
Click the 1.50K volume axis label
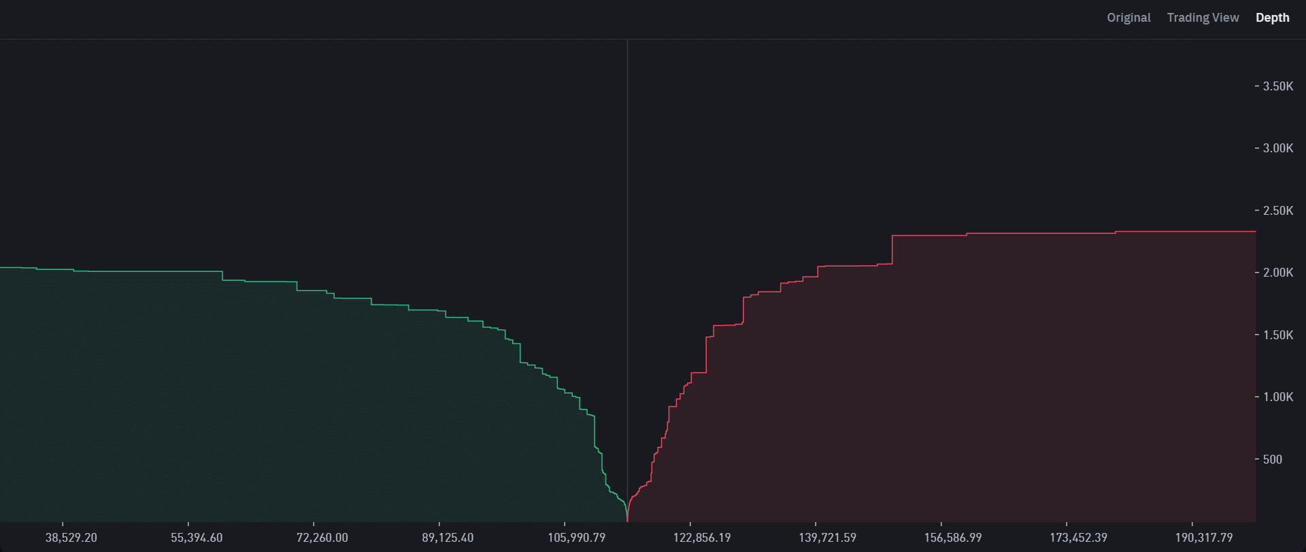click(1278, 335)
